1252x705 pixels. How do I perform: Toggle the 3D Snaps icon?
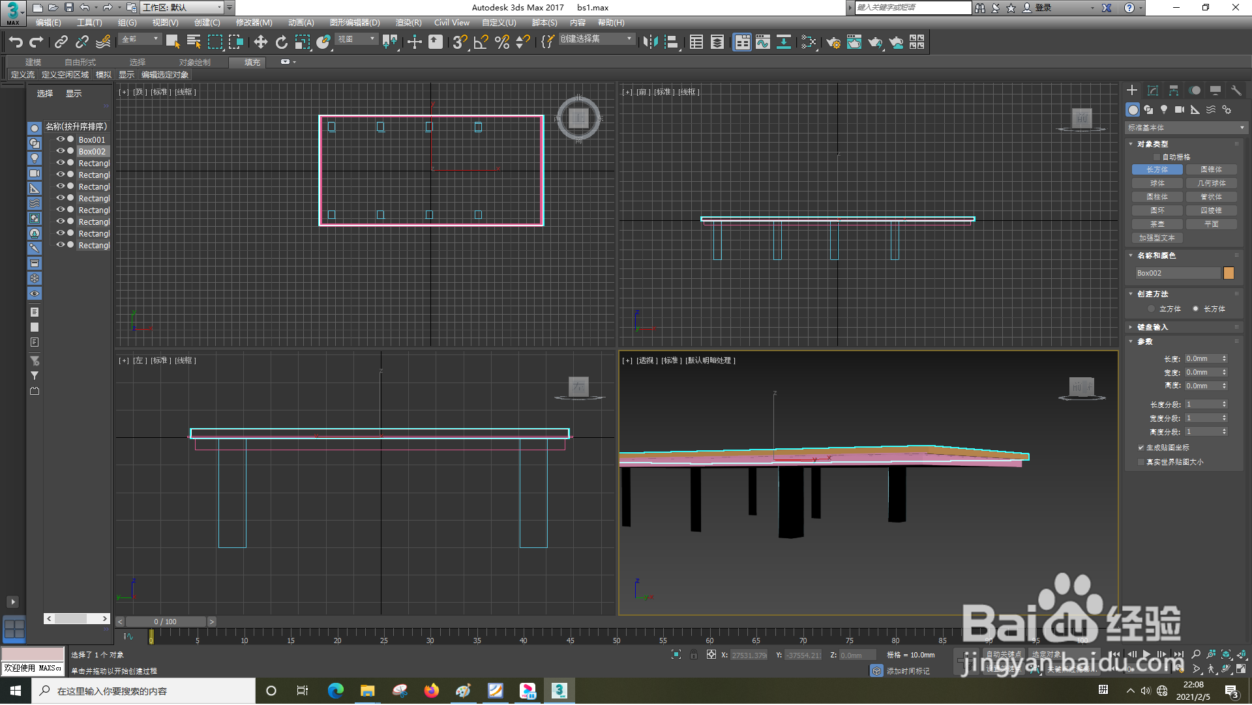coord(459,42)
